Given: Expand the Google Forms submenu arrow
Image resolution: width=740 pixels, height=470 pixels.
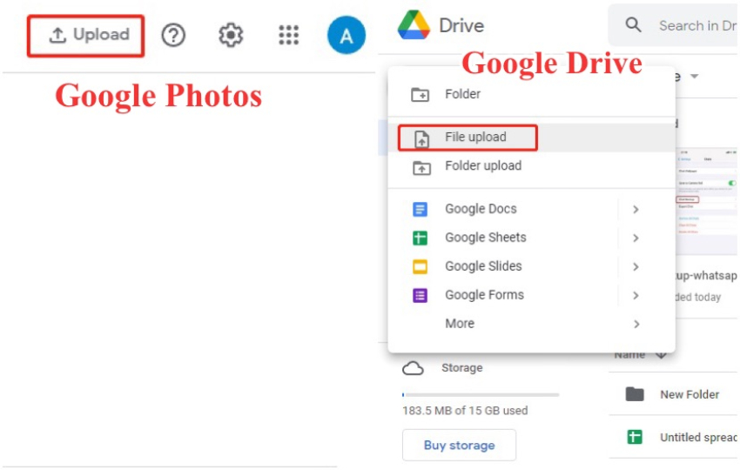Looking at the screenshot, I should [x=636, y=295].
